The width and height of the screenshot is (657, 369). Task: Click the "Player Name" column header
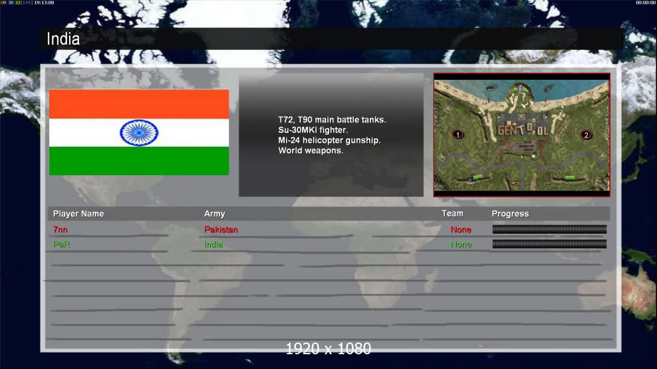click(x=78, y=213)
